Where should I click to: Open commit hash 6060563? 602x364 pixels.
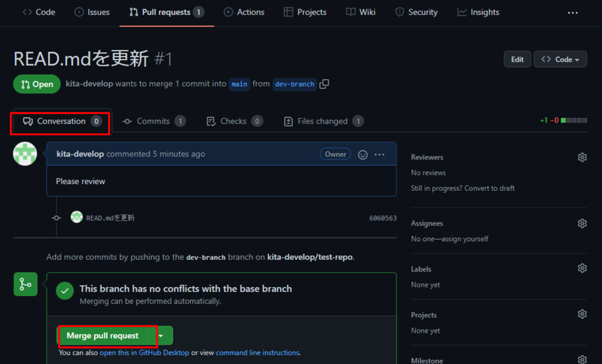383,218
